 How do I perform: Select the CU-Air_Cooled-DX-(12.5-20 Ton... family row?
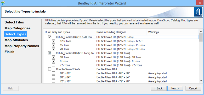pyautogui.click(x=121, y=37)
